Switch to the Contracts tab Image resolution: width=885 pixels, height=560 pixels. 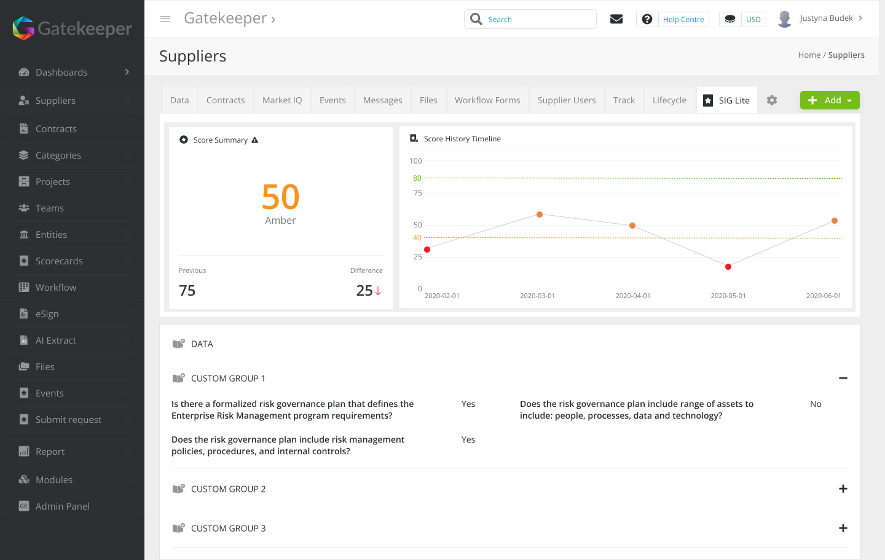[225, 100]
